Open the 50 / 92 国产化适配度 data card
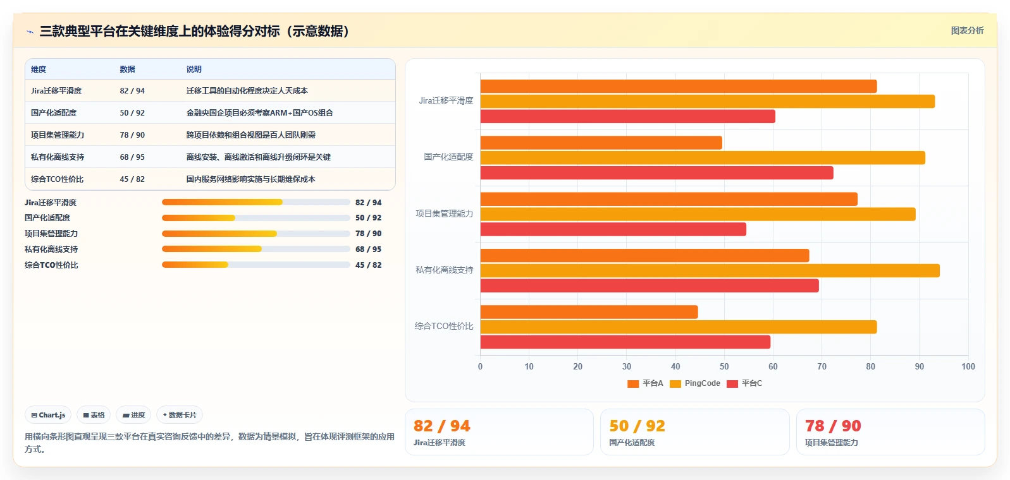The width and height of the screenshot is (1010, 480). (x=694, y=432)
